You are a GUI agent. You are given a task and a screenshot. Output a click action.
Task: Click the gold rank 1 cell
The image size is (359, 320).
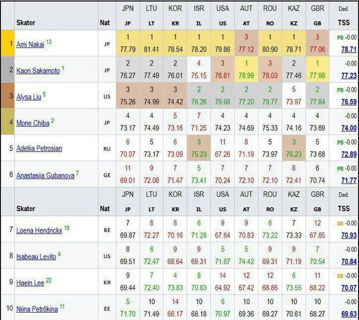[x=6, y=44]
